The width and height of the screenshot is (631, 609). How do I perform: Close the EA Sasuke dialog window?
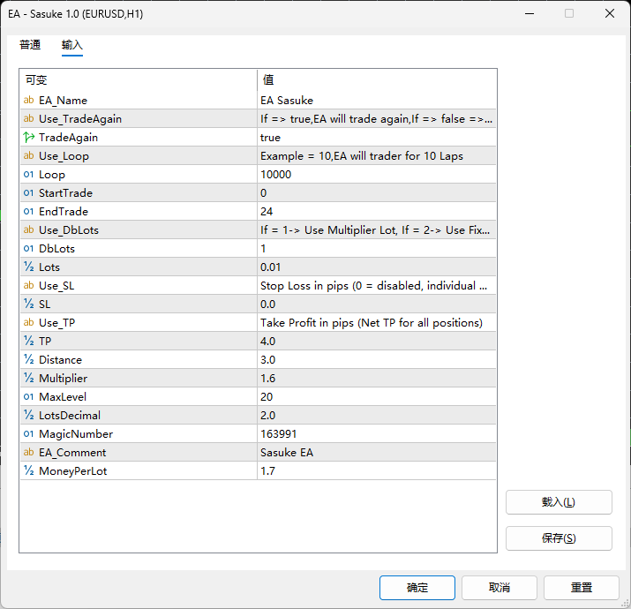click(610, 14)
